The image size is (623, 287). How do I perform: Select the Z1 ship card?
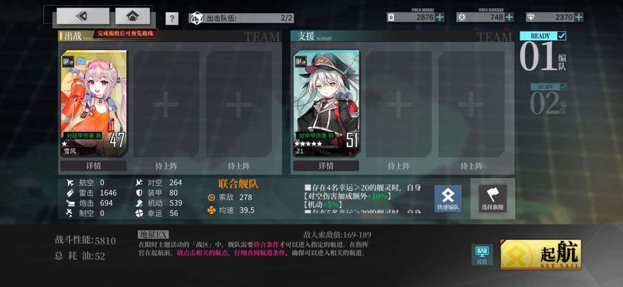coord(326,103)
